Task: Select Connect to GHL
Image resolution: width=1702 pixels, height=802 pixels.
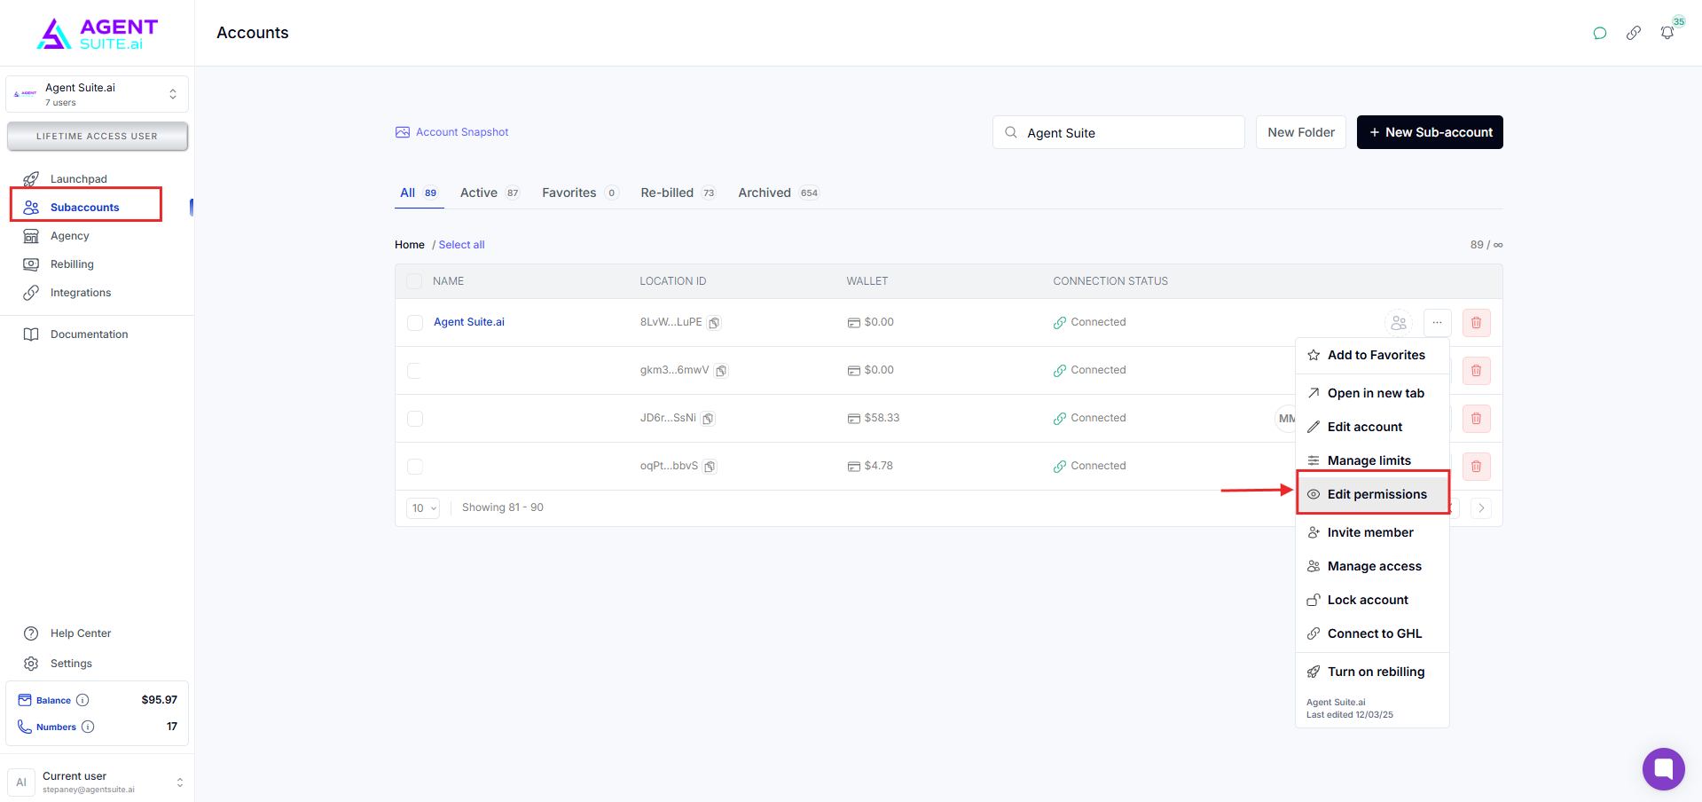Action: point(1373,633)
